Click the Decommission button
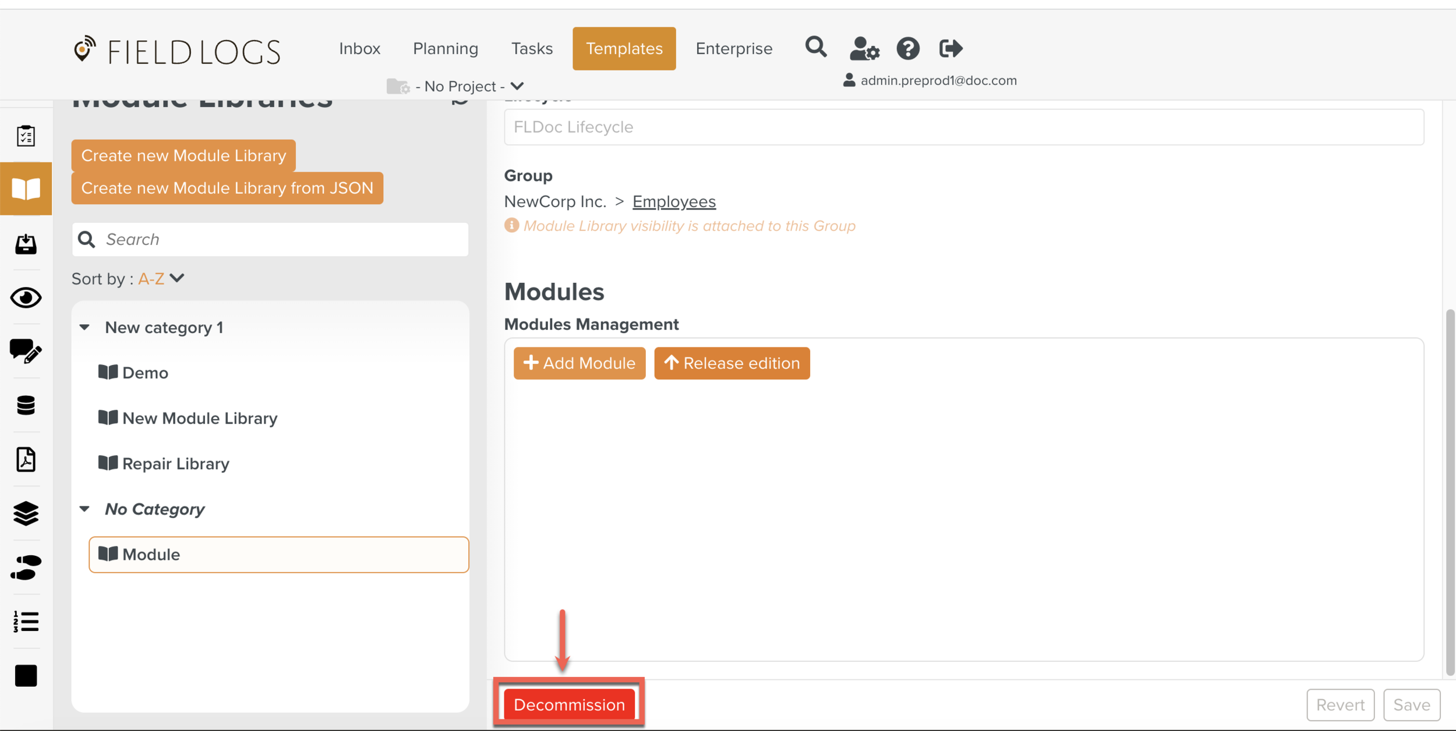The width and height of the screenshot is (1456, 731). 568,705
